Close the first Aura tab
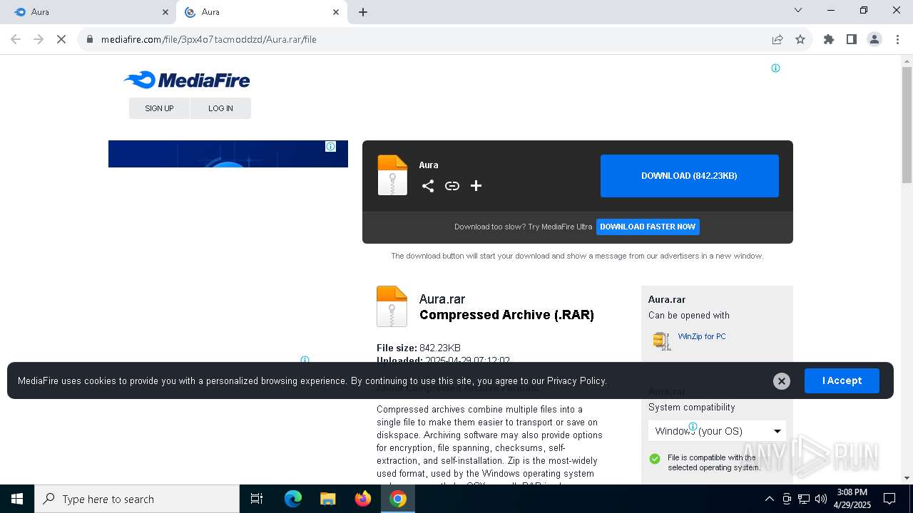The height and width of the screenshot is (513, 913). [165, 12]
